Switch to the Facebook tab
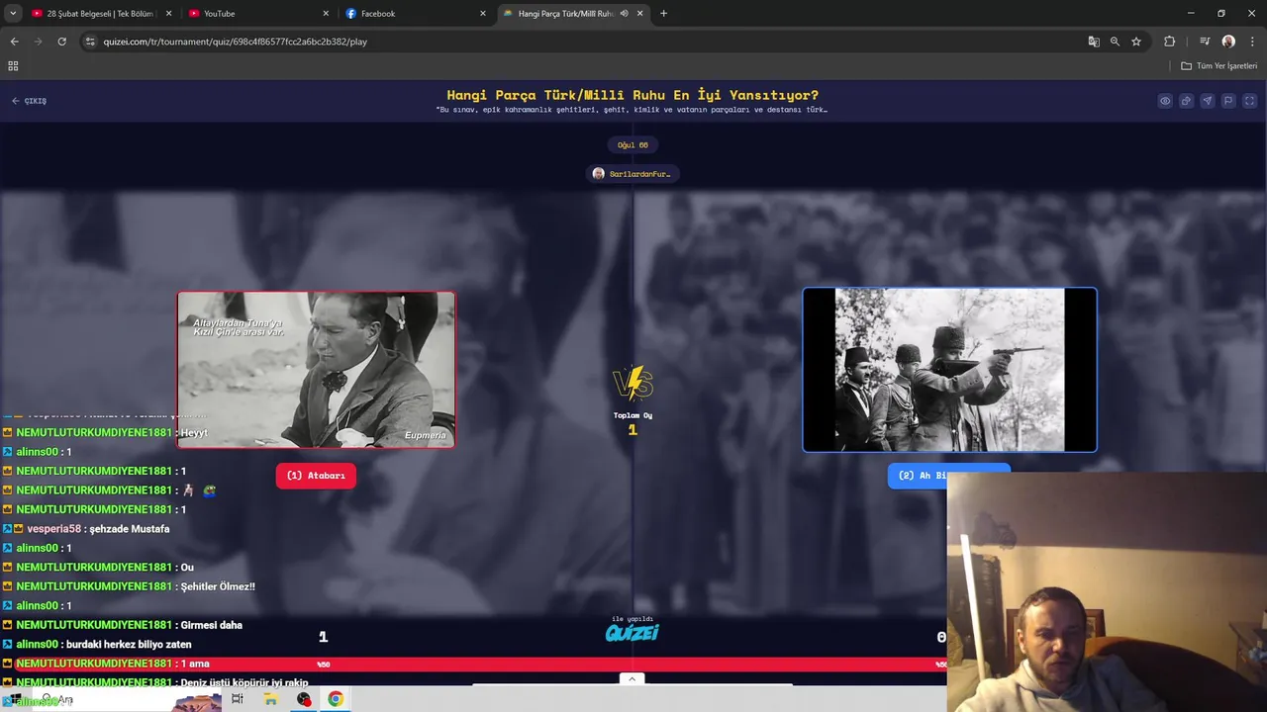Image resolution: width=1267 pixels, height=712 pixels. [415, 13]
